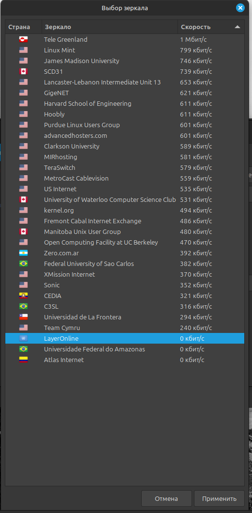This screenshot has height=513, width=252.
Task: Click the Применить button
Action: 219,498
